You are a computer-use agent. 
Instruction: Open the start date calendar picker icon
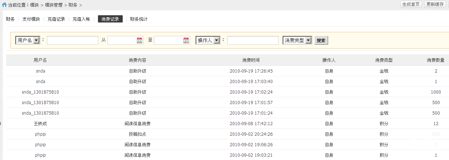pyautogui.click(x=139, y=40)
